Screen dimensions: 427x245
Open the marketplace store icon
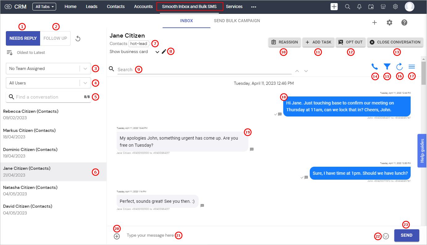[x=383, y=6]
